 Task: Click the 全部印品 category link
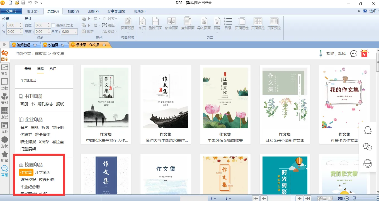[28, 81]
